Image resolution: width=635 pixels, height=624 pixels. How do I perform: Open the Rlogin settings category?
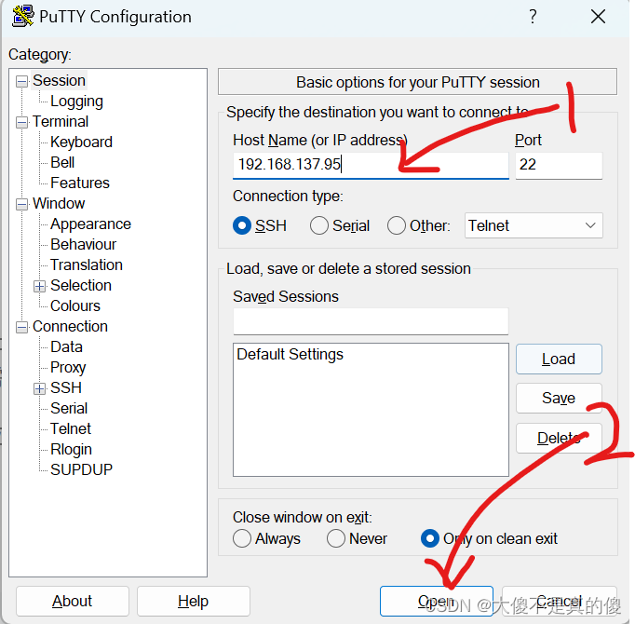coord(72,449)
